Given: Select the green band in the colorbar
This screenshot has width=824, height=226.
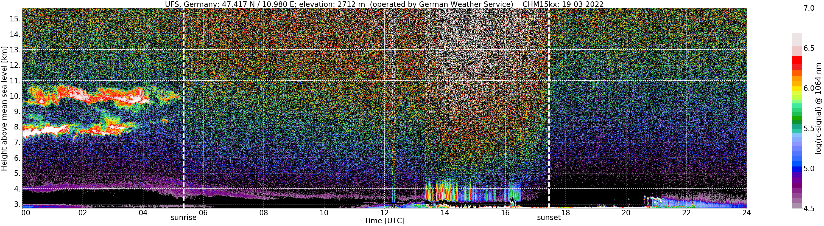Looking at the screenshot, I should coord(797,120).
